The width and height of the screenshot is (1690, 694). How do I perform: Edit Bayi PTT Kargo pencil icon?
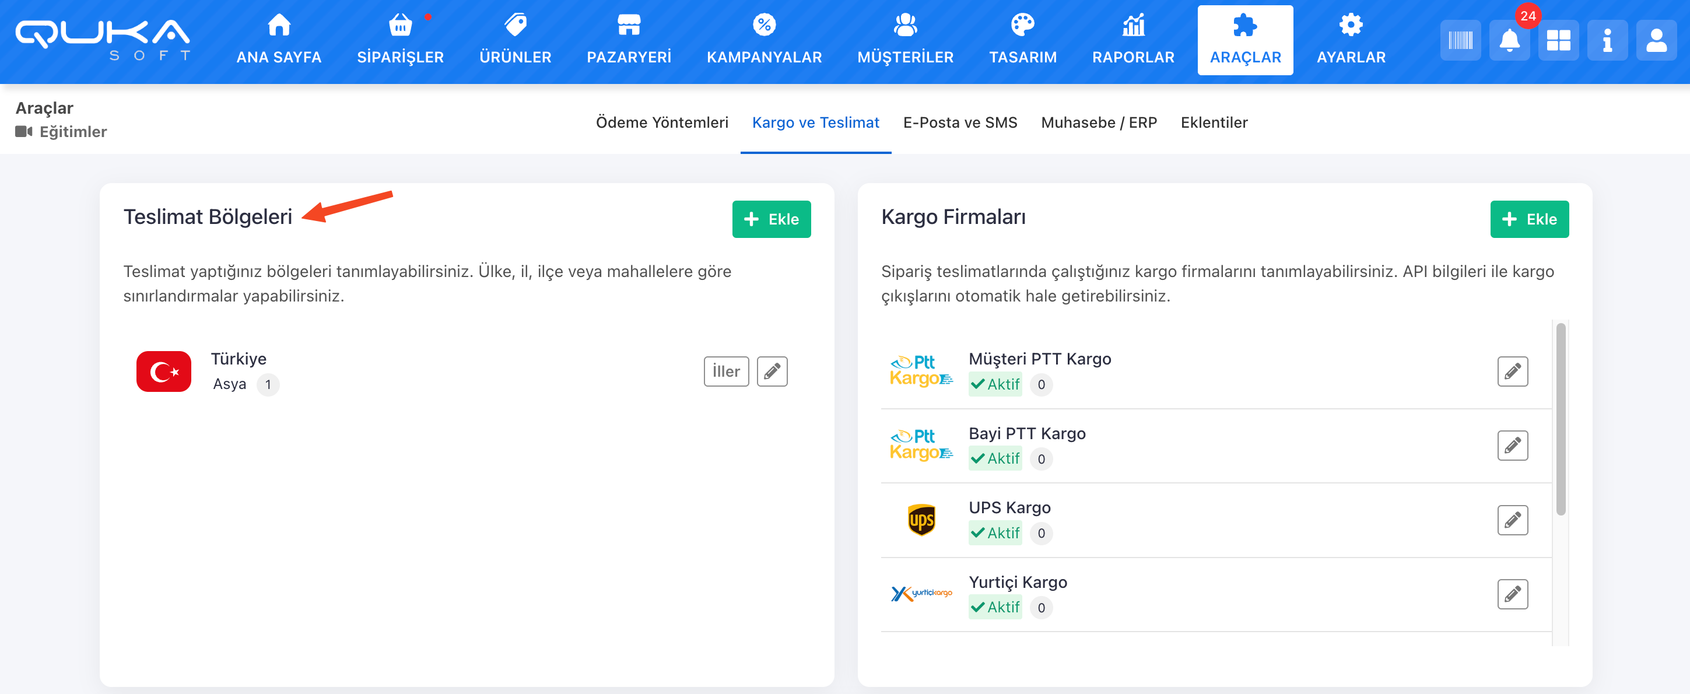click(x=1512, y=446)
